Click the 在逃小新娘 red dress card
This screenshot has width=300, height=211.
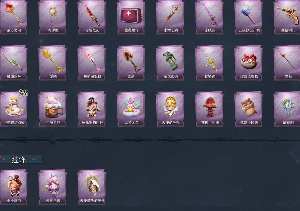click(209, 109)
